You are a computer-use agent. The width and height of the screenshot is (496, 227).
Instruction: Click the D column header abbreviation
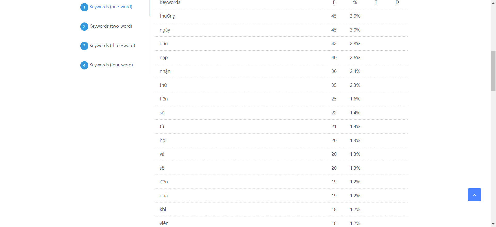point(397,3)
